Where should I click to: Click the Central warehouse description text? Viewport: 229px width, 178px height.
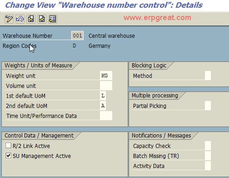tap(112, 36)
